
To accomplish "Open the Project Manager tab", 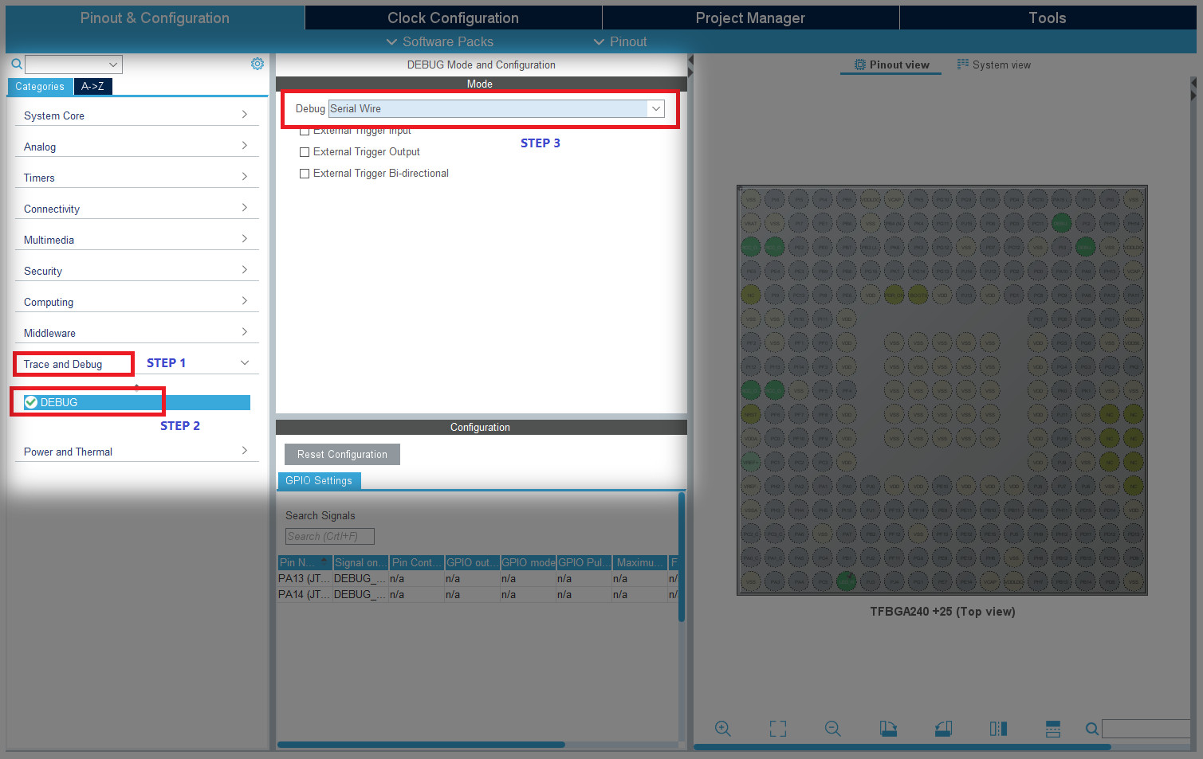I will 750,18.
